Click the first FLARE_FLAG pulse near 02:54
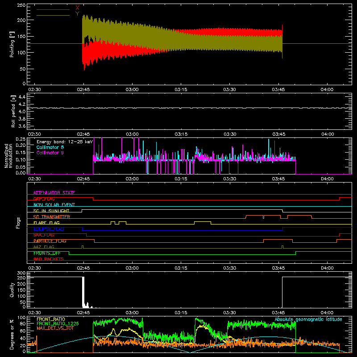The height and width of the screenshot is (357, 357). 113,223
